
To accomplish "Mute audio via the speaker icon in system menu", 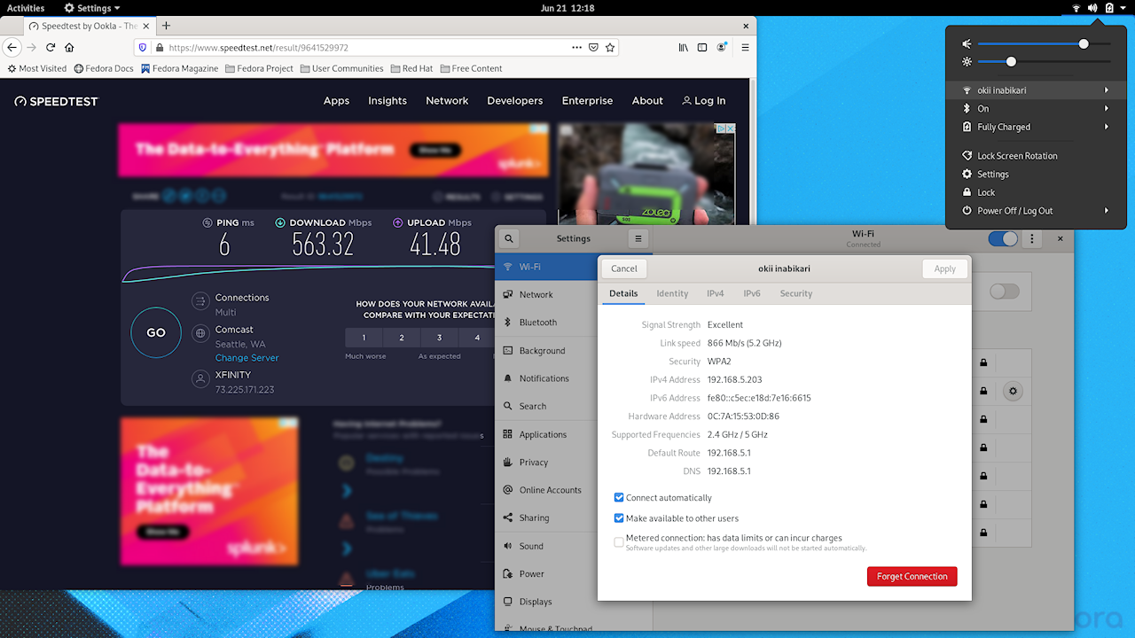I will (x=967, y=43).
